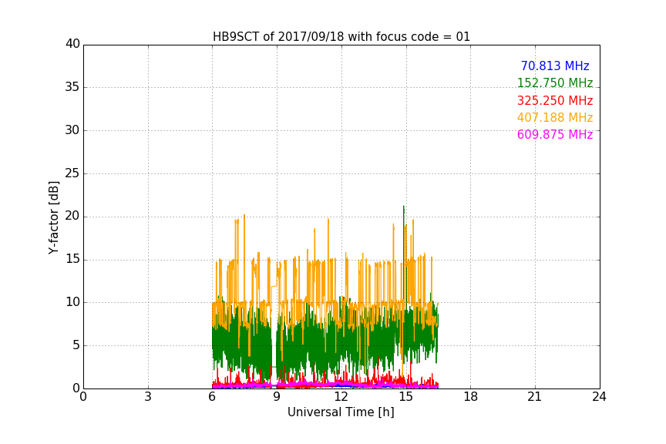This screenshot has height=444, width=666.
Task: Click the y-axis tick label 30
Action: point(72,130)
